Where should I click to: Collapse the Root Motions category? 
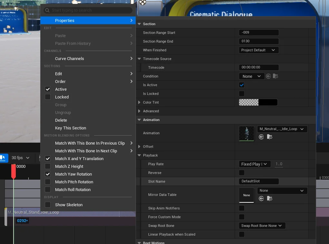(x=139, y=243)
